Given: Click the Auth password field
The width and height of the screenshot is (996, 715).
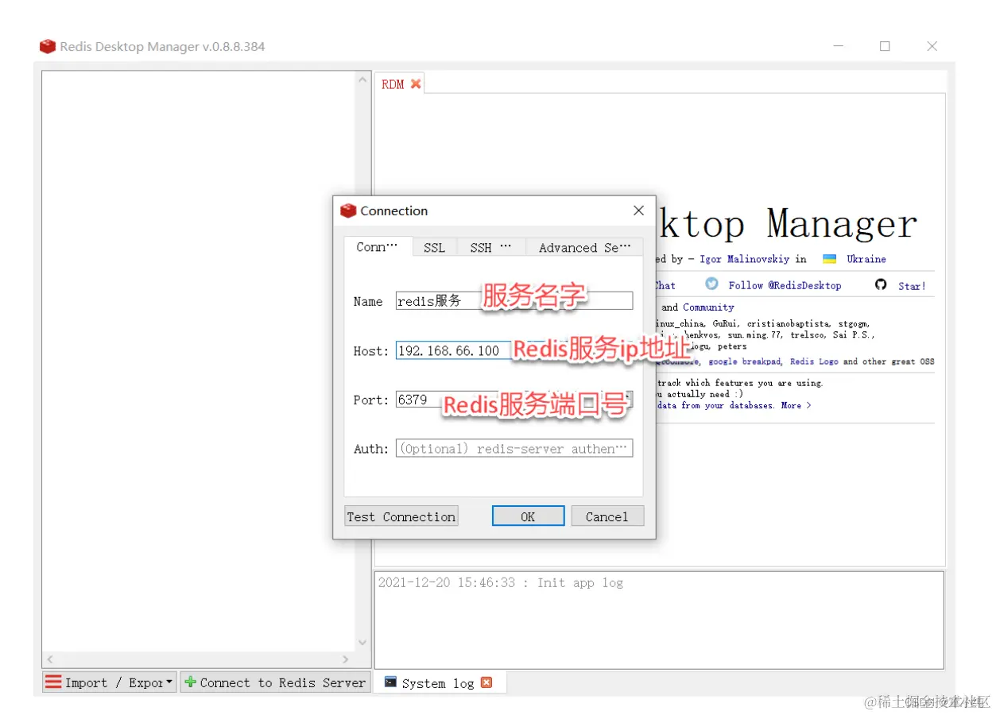Looking at the screenshot, I should coord(514,449).
